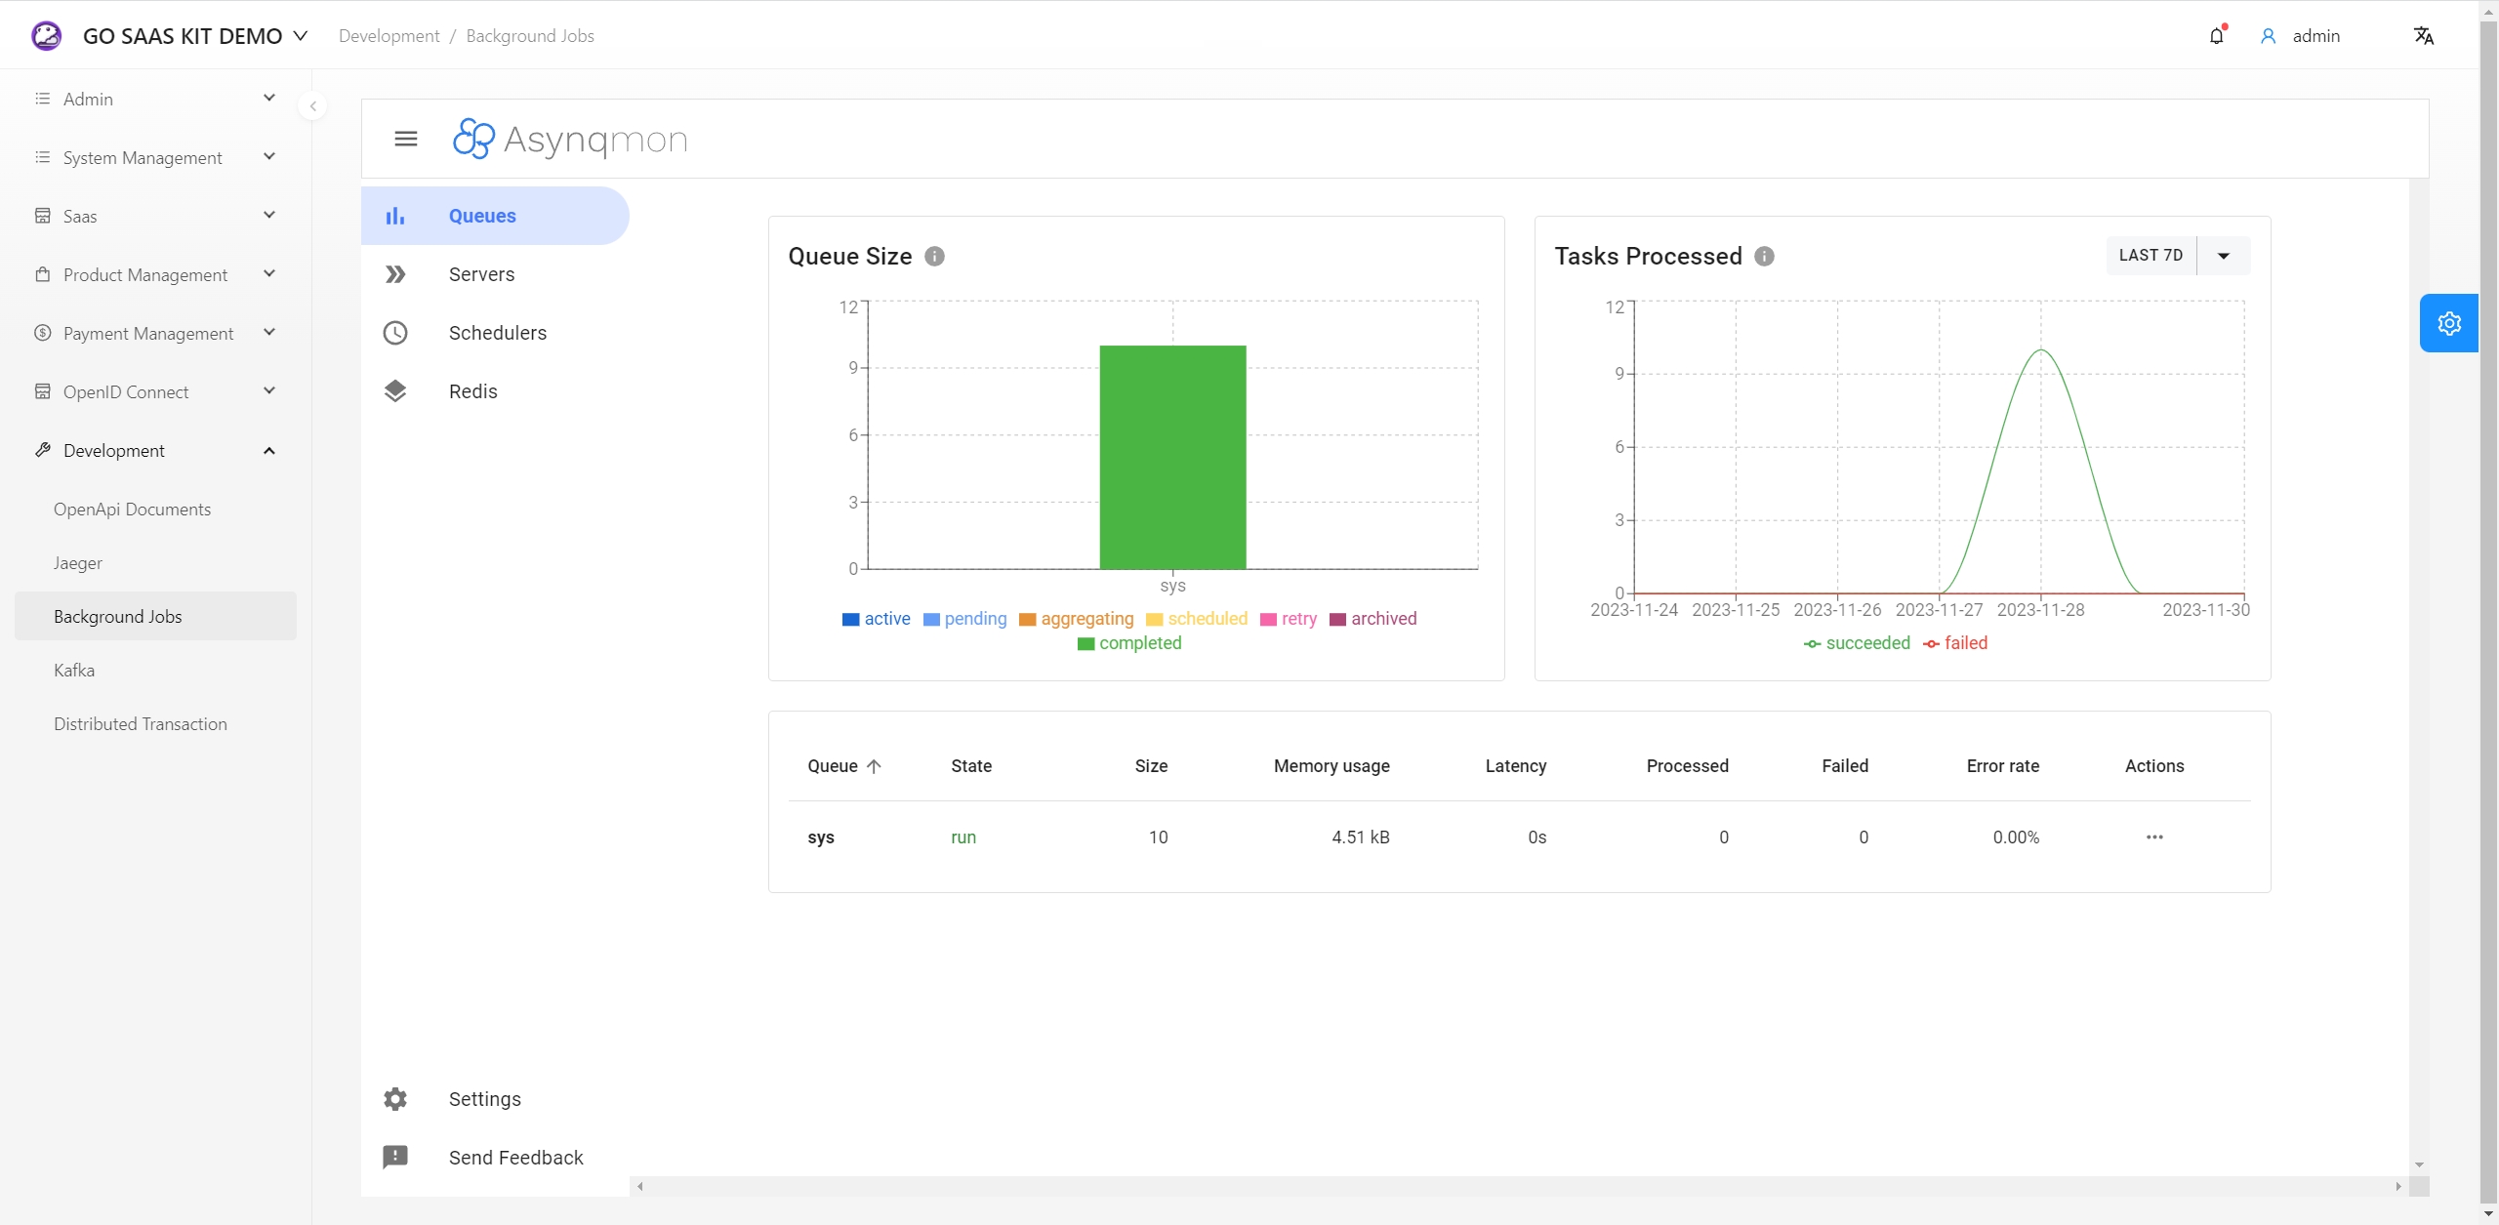Screen dimensions: 2499x1225
Task: Click the Asyncmon logo icon
Action: click(x=471, y=139)
